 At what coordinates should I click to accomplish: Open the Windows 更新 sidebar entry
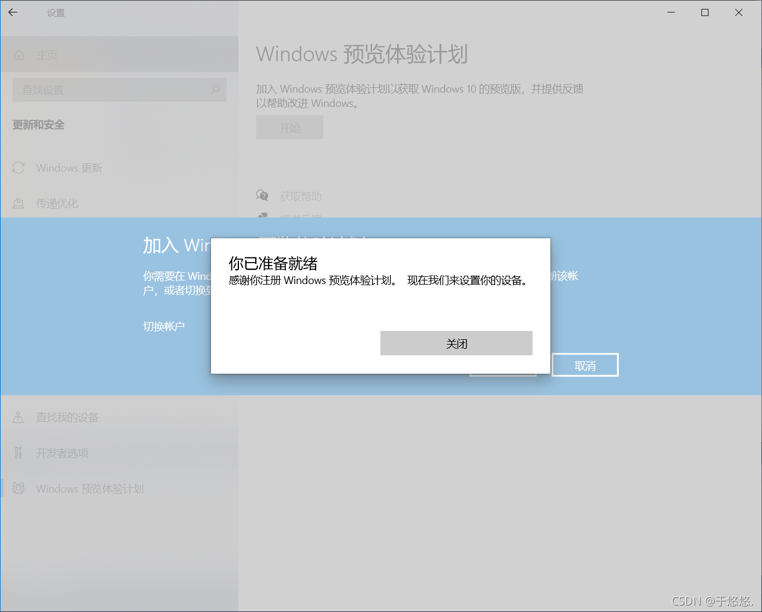click(119, 168)
